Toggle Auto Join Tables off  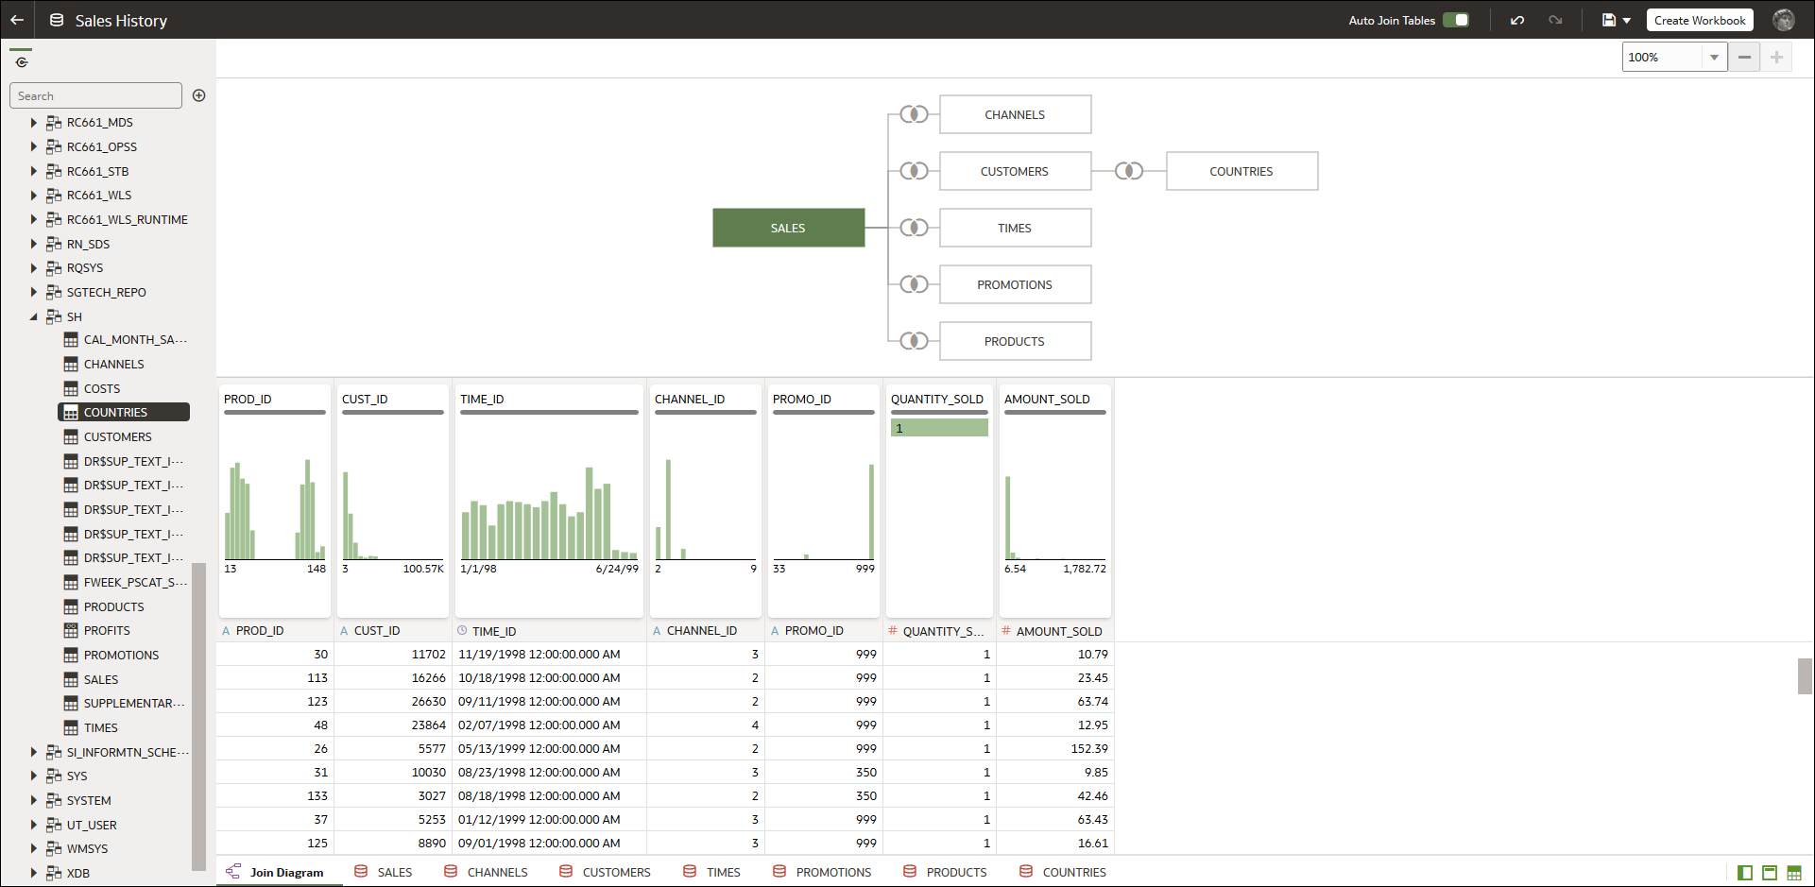[1456, 19]
